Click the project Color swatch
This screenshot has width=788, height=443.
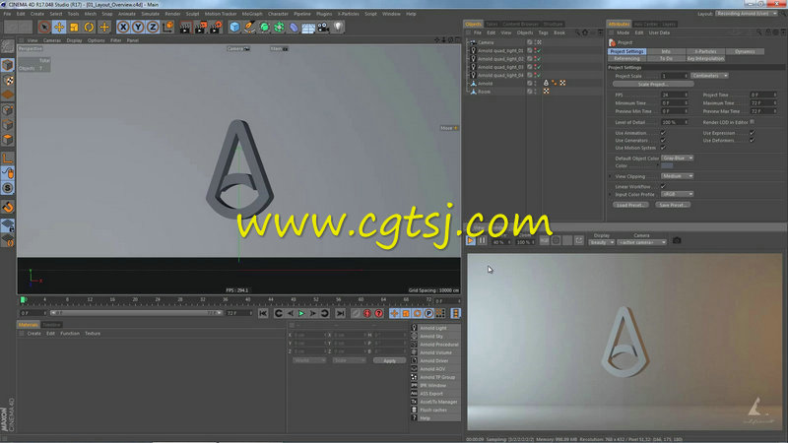(x=667, y=165)
